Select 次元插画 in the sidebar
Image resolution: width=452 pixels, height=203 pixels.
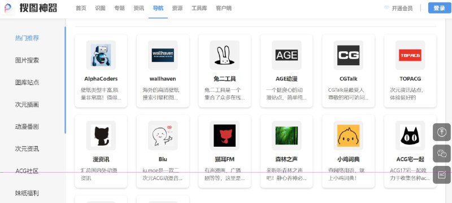tap(27, 105)
